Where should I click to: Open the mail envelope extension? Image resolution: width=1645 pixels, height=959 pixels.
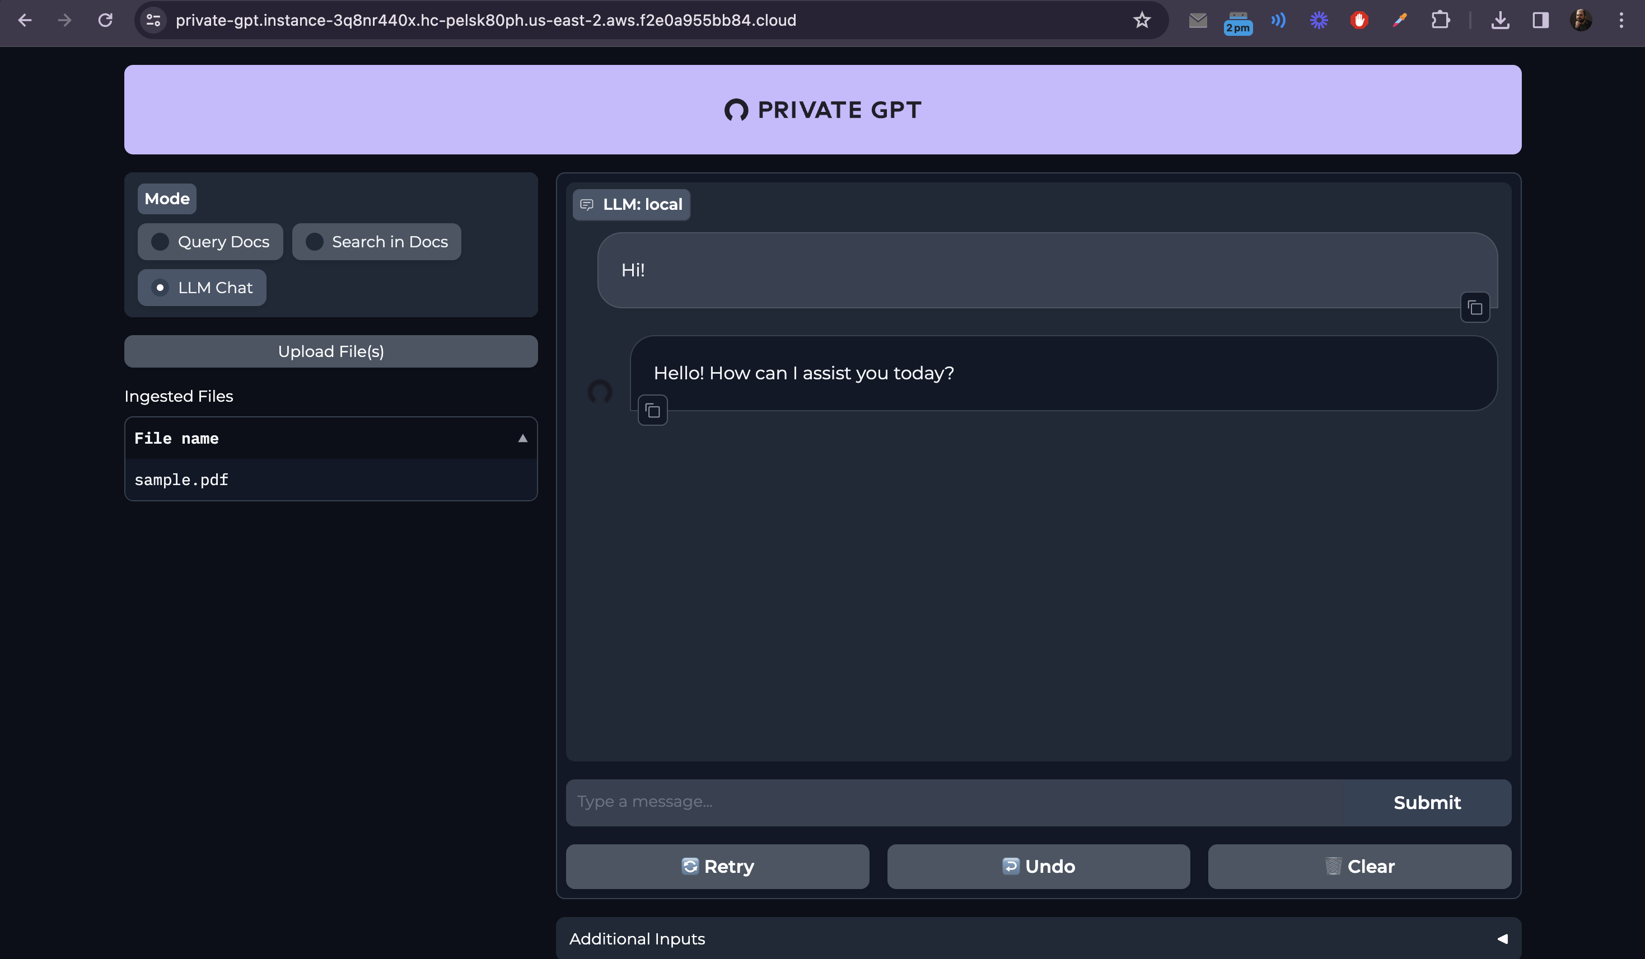[x=1198, y=20]
